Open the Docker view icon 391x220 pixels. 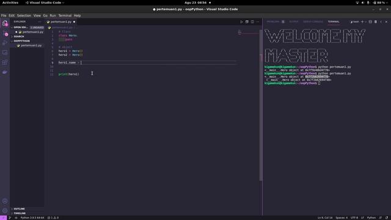(x=5, y=72)
